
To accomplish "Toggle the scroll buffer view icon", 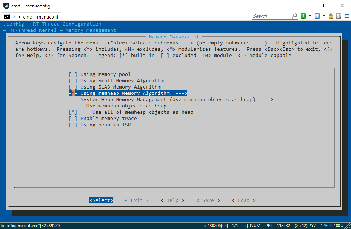I will point(339,16).
